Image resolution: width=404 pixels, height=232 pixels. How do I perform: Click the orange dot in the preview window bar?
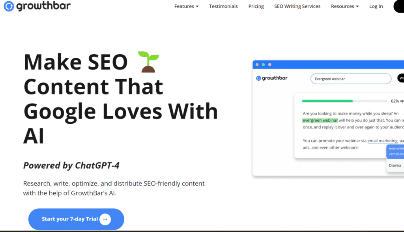[x=257, y=64]
